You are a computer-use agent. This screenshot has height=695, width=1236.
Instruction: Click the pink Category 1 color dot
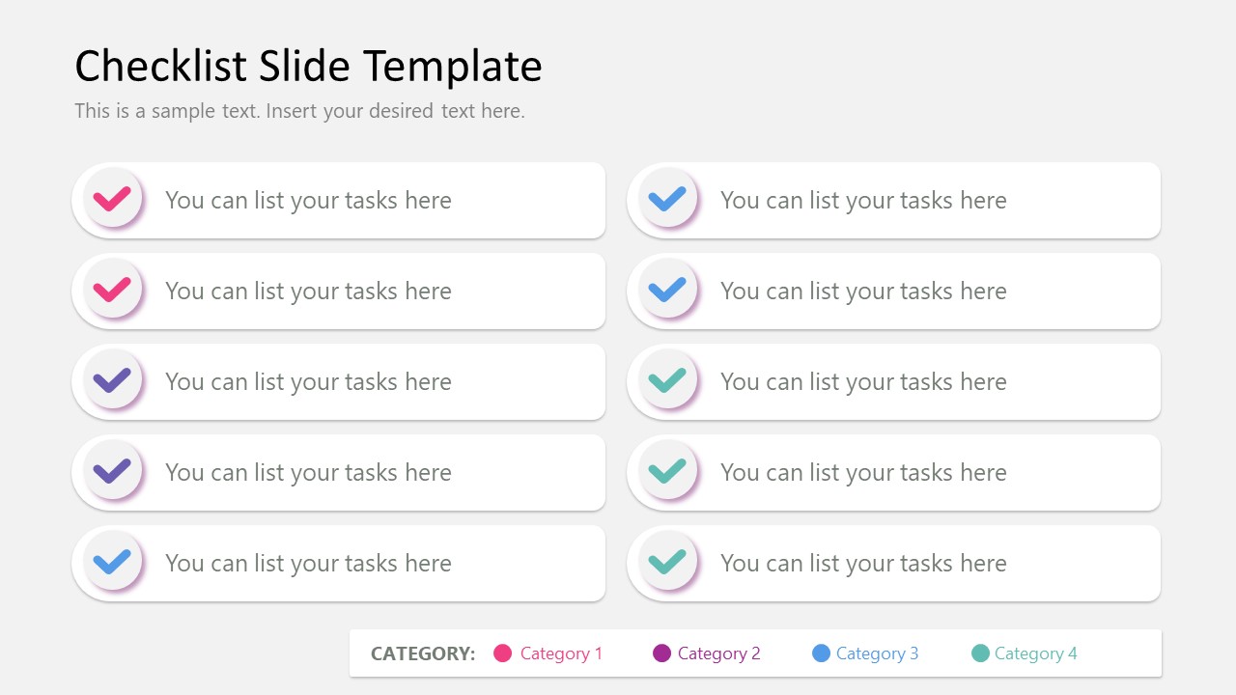(x=503, y=653)
